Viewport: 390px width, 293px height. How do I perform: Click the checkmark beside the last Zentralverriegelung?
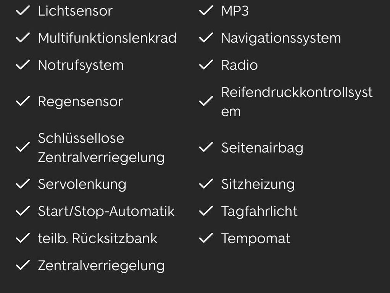tap(23, 265)
